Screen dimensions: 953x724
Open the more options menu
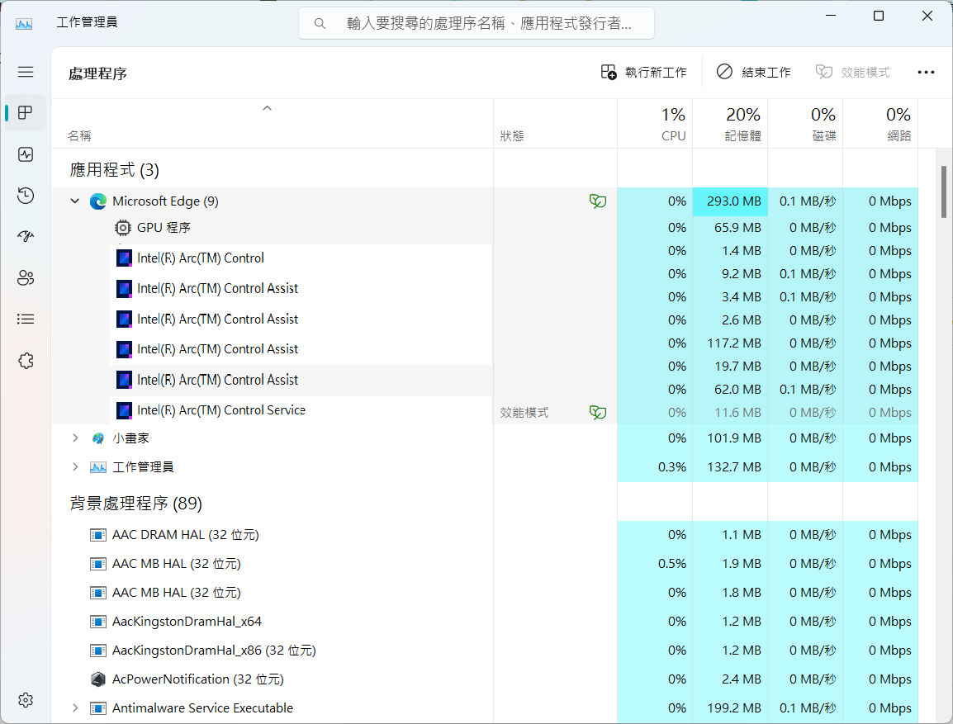coord(926,73)
